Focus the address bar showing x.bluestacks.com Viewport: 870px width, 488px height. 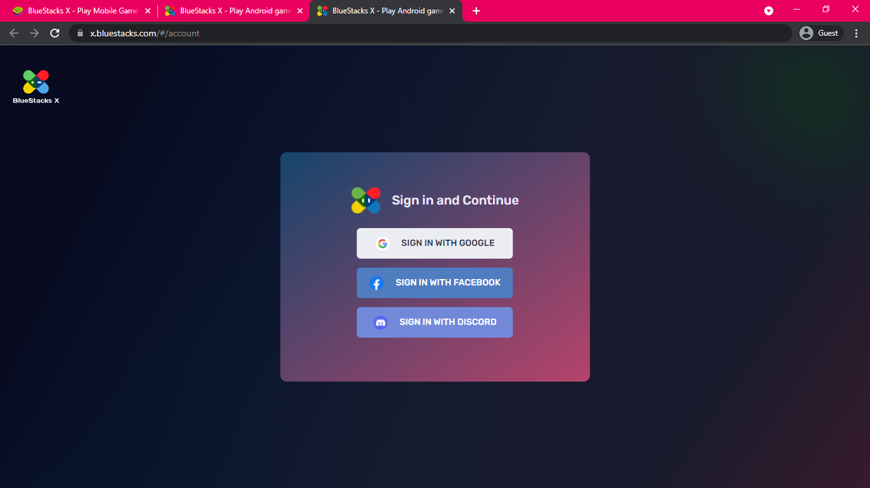(x=430, y=33)
